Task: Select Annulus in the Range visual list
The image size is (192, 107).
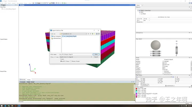Action: tap(138, 61)
